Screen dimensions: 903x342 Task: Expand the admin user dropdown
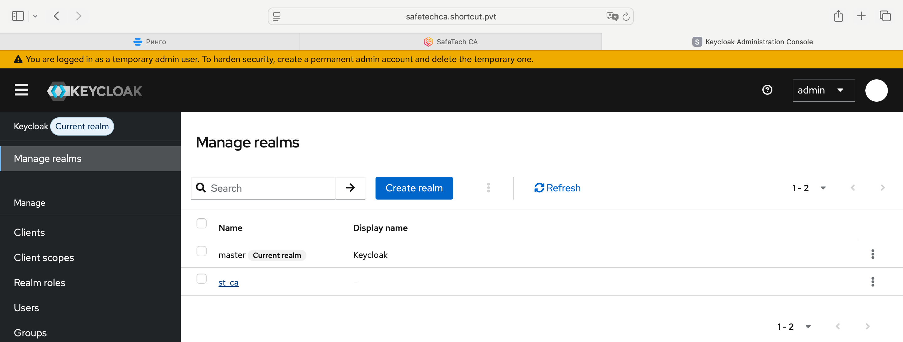[x=824, y=90]
